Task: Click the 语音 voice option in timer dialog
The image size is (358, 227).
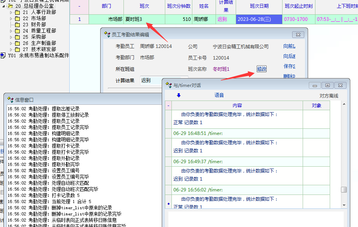Action: [x=219, y=96]
